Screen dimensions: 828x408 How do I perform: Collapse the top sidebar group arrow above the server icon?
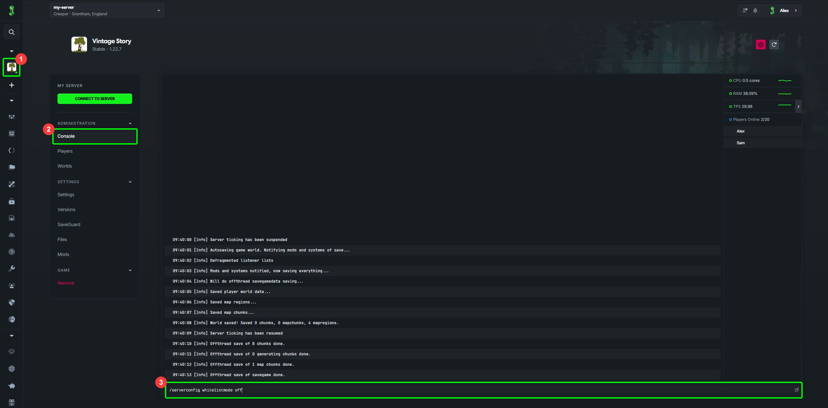coord(12,51)
